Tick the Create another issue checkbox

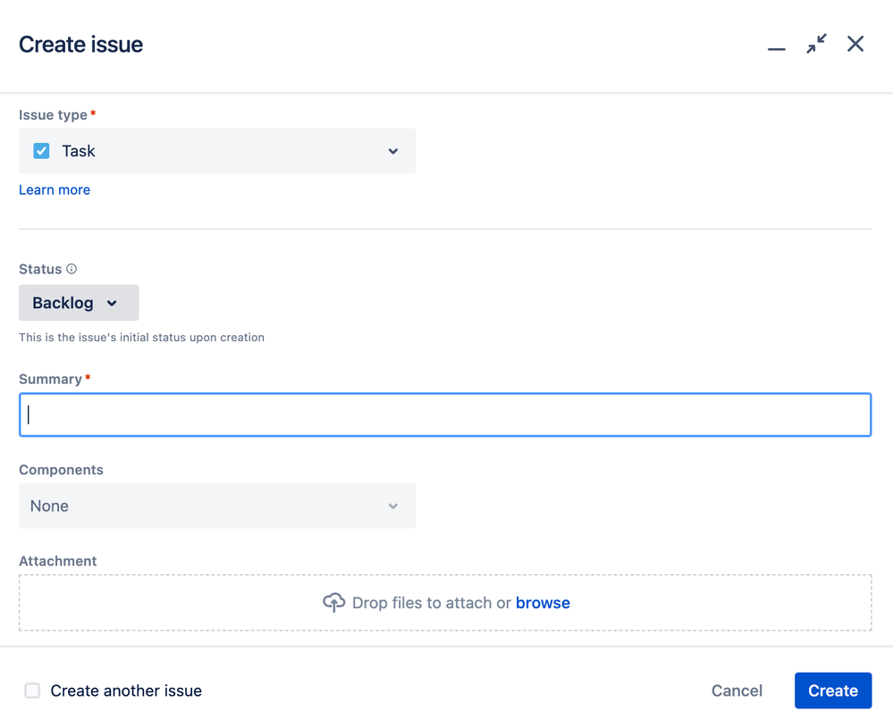click(32, 690)
